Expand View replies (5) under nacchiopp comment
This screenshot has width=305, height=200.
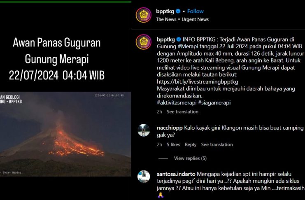pos(190,158)
